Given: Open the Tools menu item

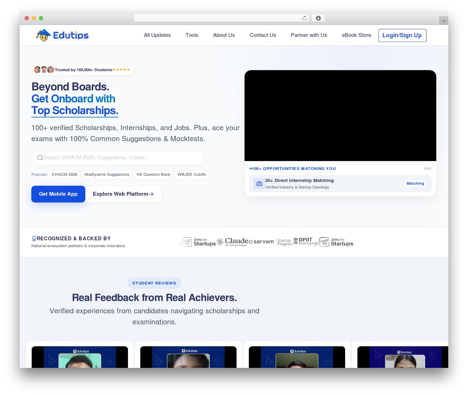Looking at the screenshot, I should tap(192, 35).
